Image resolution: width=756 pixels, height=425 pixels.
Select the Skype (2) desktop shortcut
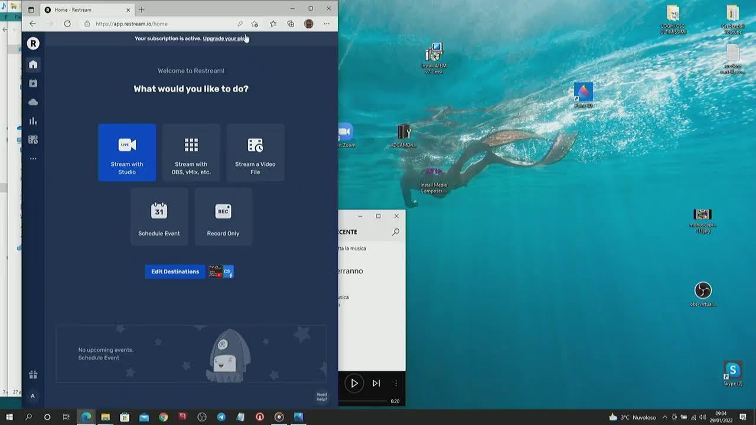coord(733,374)
